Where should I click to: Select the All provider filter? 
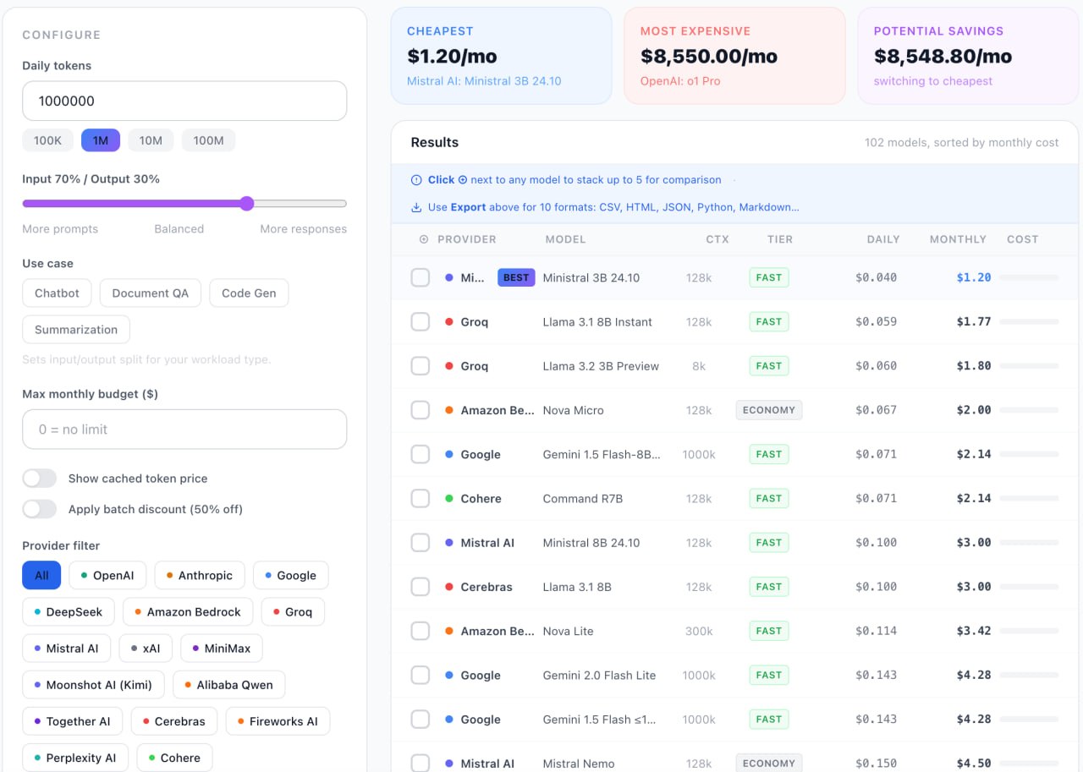pos(41,576)
